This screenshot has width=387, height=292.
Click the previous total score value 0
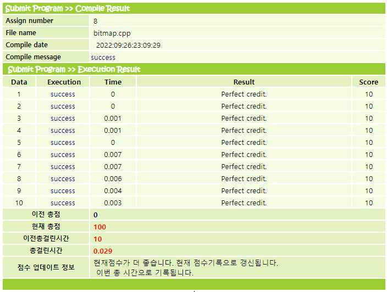(96, 215)
